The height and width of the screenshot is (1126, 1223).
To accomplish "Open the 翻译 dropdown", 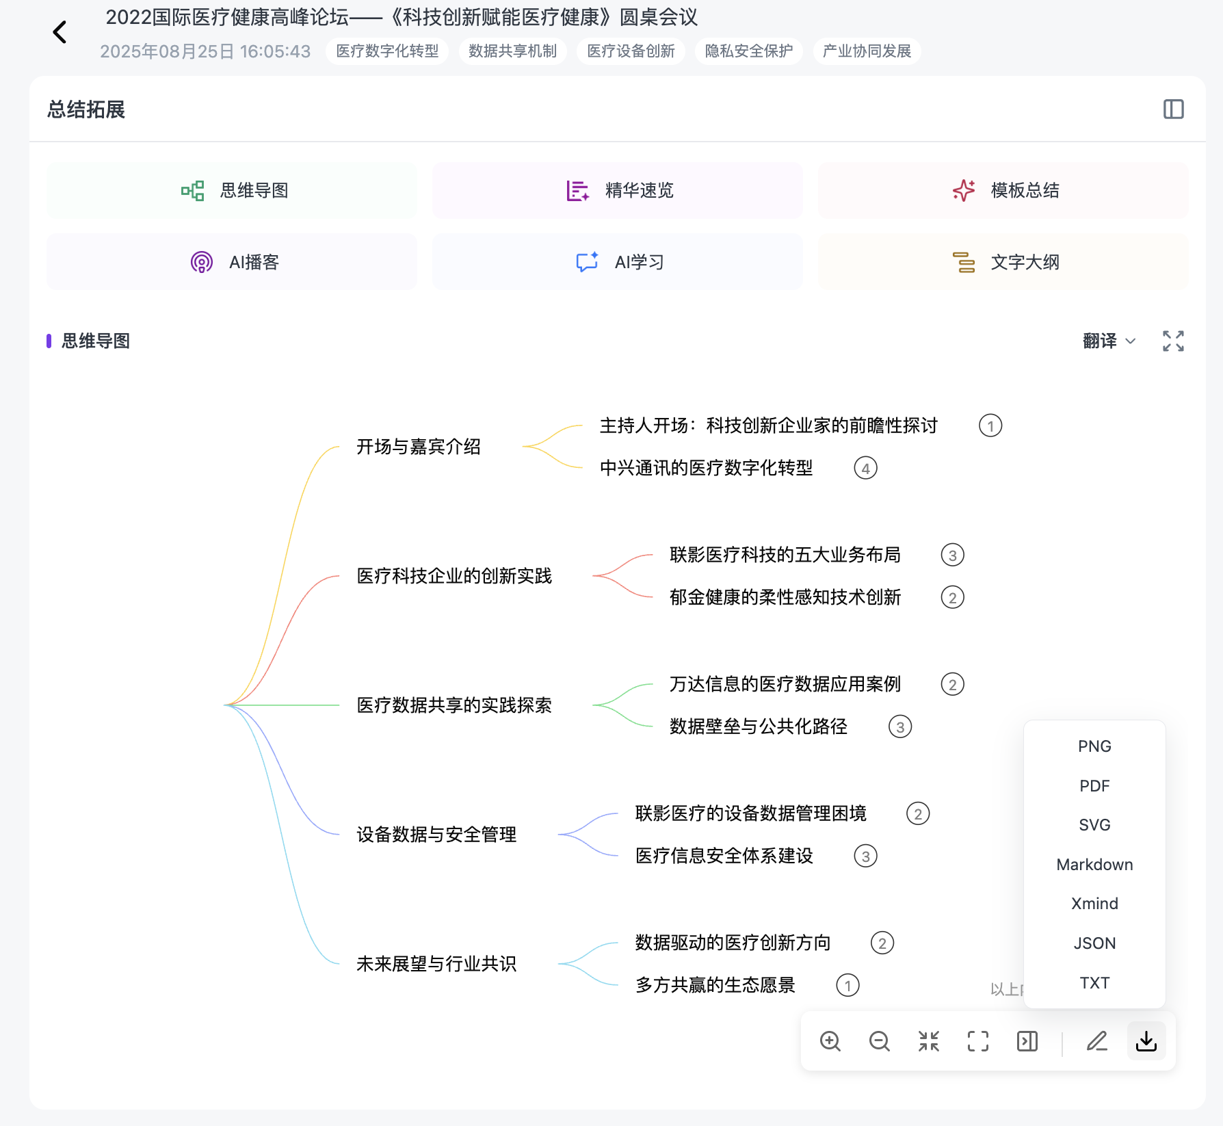I will click(1109, 341).
